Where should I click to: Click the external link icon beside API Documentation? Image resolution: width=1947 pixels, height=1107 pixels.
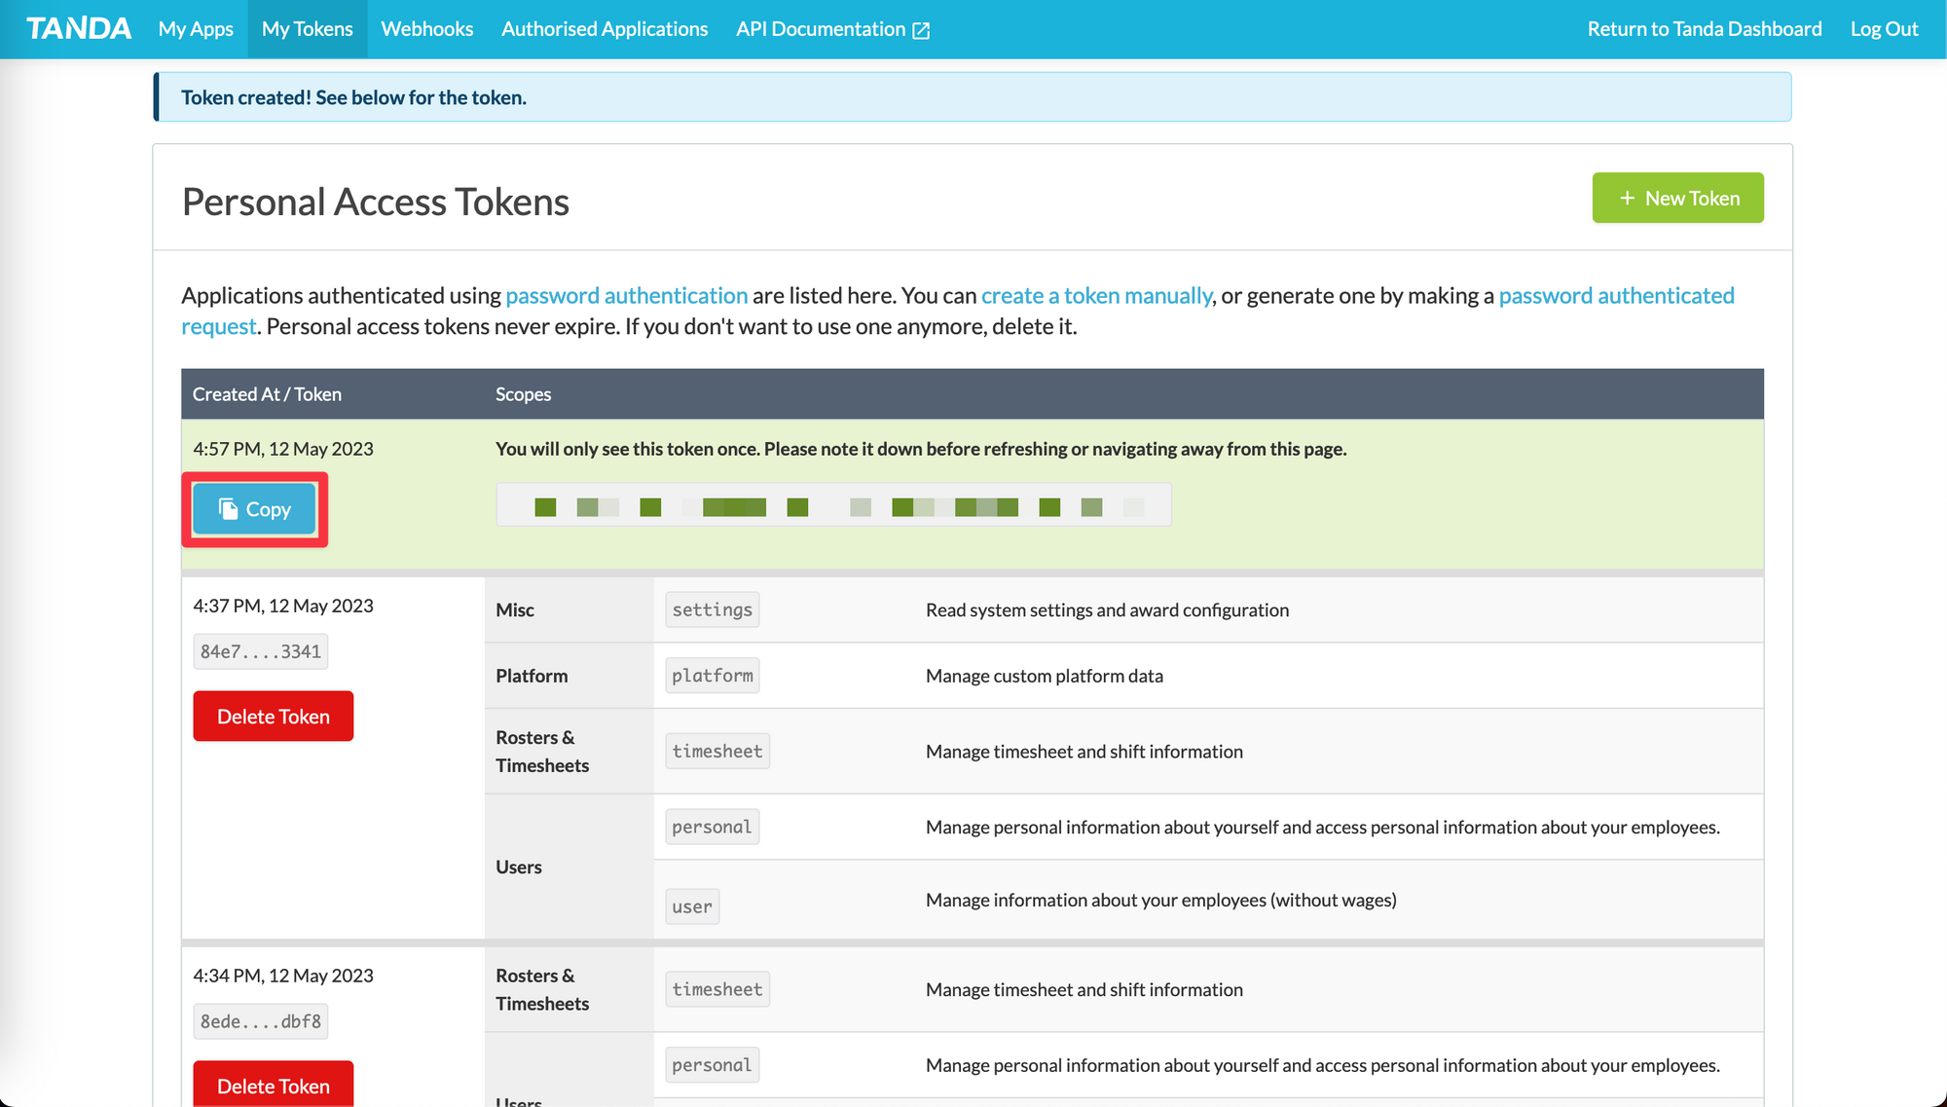tap(921, 30)
